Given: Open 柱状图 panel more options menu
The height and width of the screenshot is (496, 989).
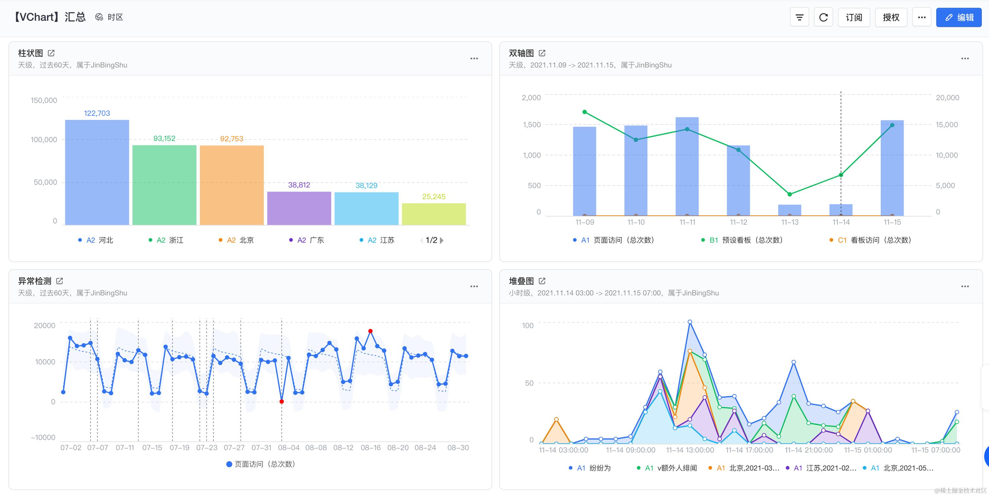Looking at the screenshot, I should [474, 58].
